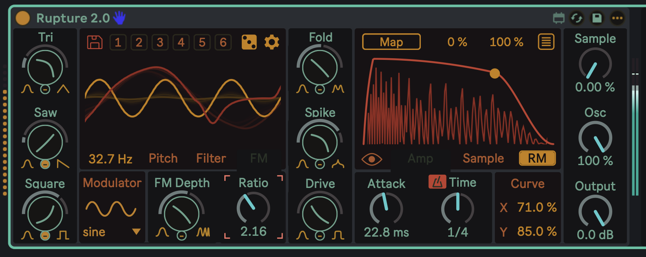The width and height of the screenshot is (646, 257).
Task: Switch to the Amp tab
Action: 420,158
